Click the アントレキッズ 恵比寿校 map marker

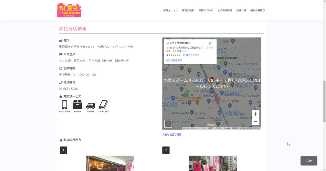pyautogui.click(x=226, y=64)
